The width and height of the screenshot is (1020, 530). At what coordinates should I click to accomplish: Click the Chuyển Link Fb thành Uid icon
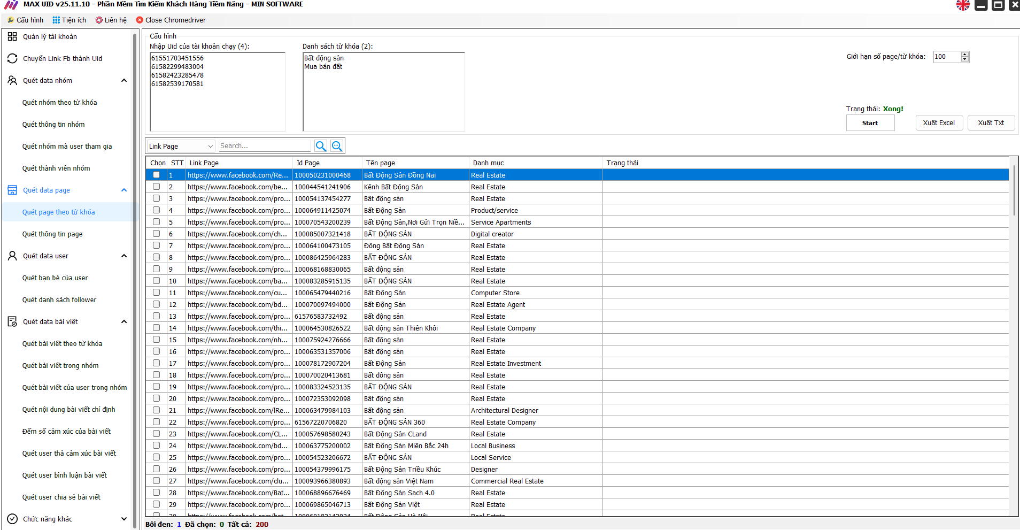[x=12, y=58]
